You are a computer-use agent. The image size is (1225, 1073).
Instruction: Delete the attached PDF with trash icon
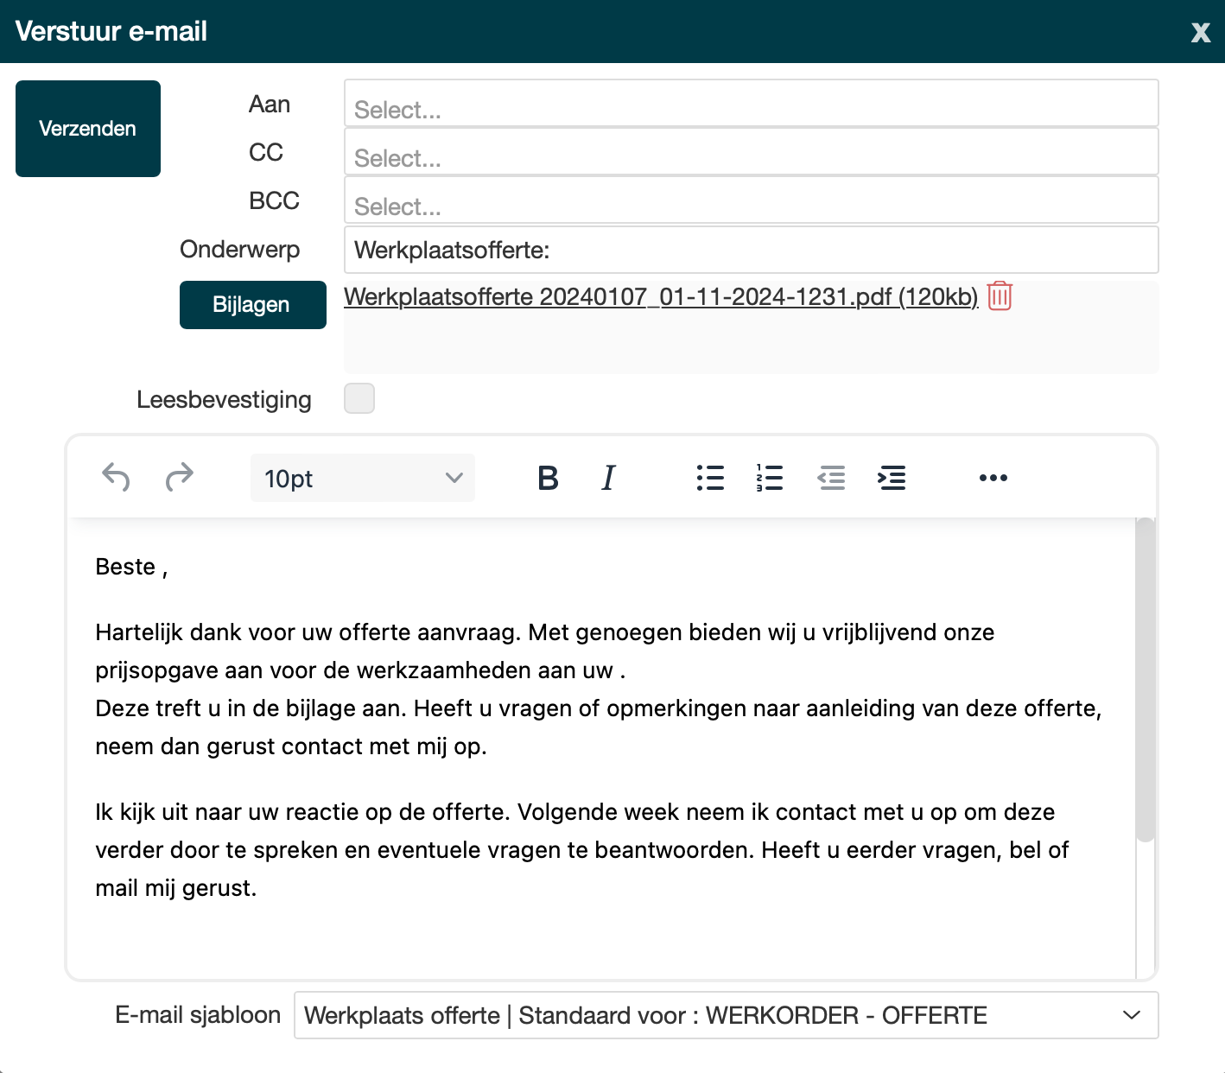click(x=1000, y=296)
